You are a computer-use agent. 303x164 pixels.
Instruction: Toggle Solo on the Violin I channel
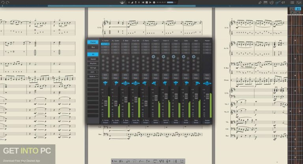[155, 75]
